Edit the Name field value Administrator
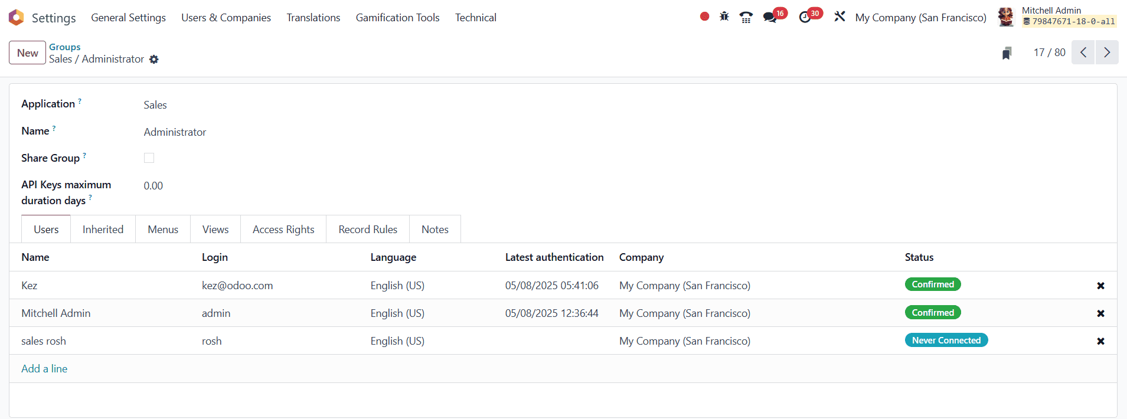The width and height of the screenshot is (1127, 419). click(x=175, y=132)
